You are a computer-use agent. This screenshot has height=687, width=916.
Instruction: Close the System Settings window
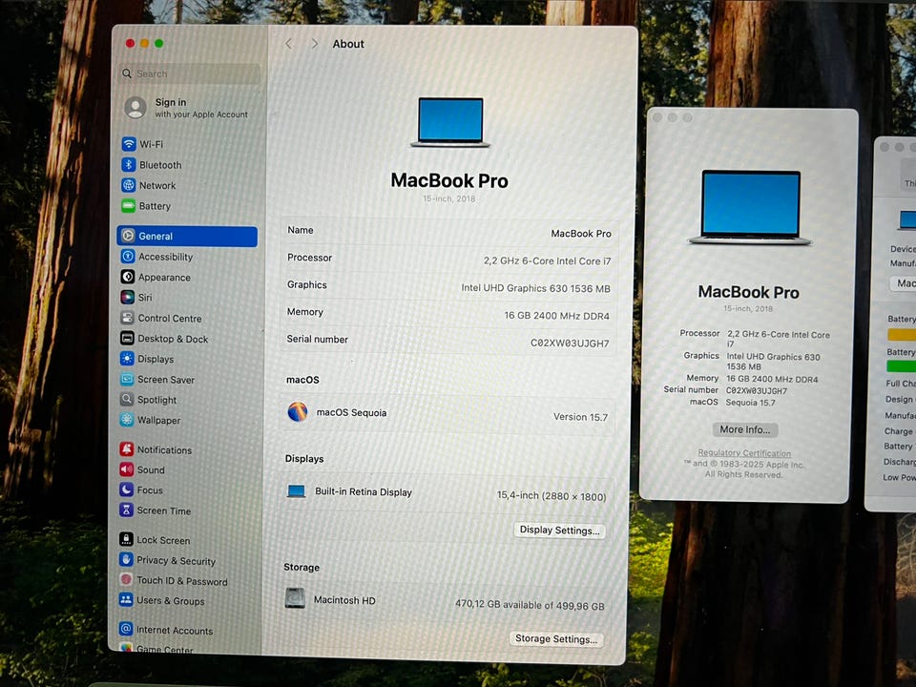(x=130, y=43)
